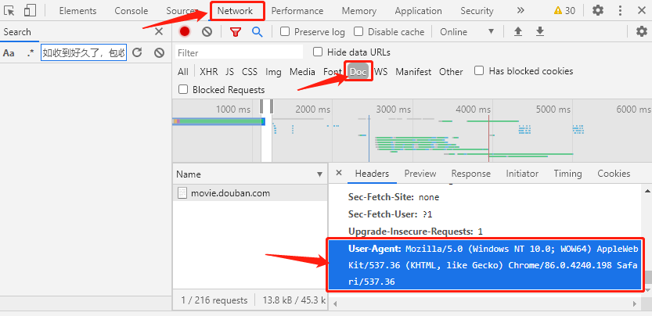Click the overview timeline right selection handle

click(271, 106)
